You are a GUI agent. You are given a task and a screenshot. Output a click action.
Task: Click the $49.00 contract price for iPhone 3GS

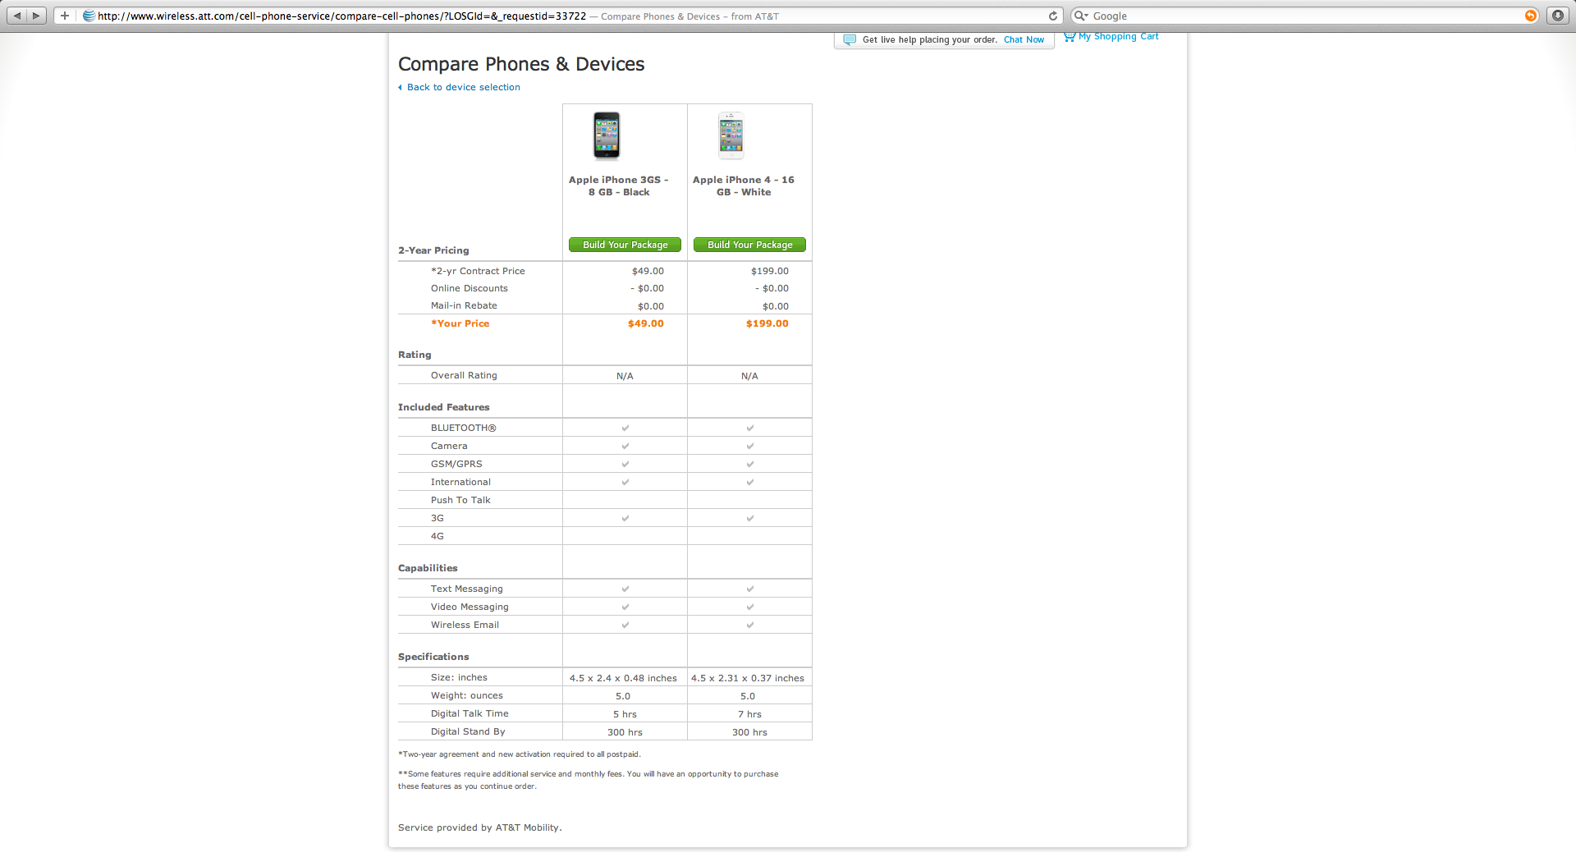tap(648, 271)
